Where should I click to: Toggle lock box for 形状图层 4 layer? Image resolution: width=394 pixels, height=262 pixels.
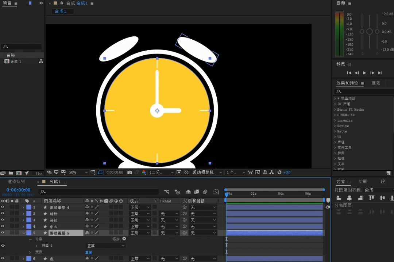[x=17, y=207]
